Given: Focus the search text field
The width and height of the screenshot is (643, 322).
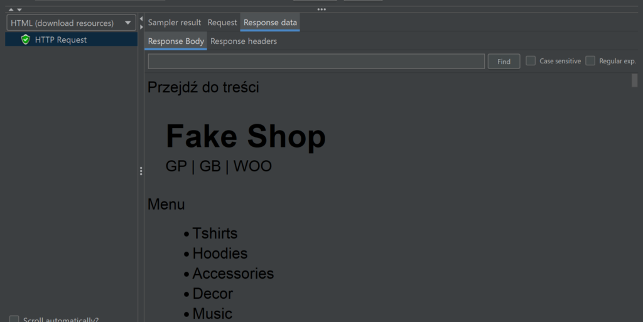Looking at the screenshot, I should pos(316,62).
